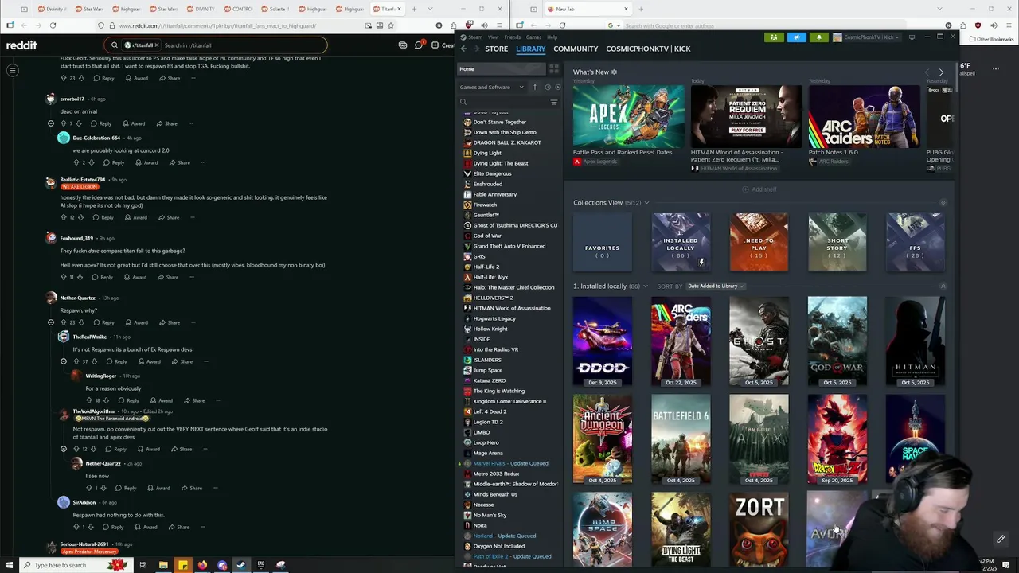Click next arrow in What's New carousel
The height and width of the screenshot is (573, 1019).
tap(941, 72)
